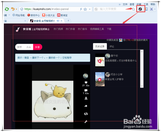Expand the undo arrow dropdown
This screenshot has width=161, height=132.
(x=16, y=9)
